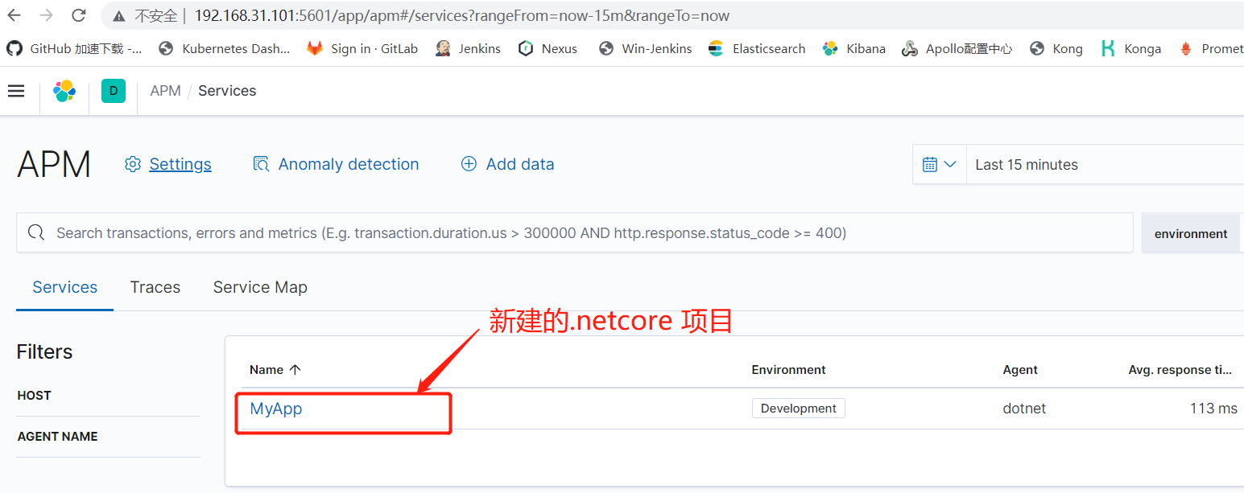Click the Add data plus icon

pos(468,163)
